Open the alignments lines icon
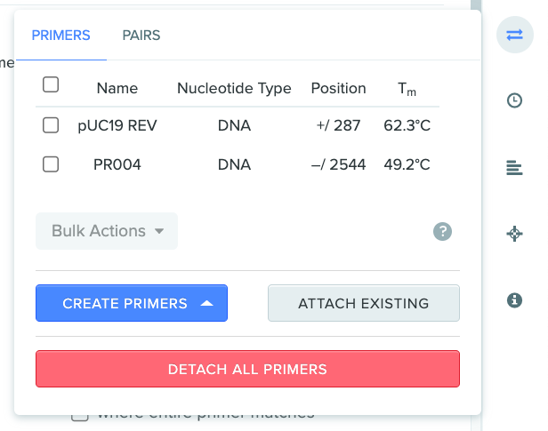The width and height of the screenshot is (548, 431). click(x=514, y=168)
